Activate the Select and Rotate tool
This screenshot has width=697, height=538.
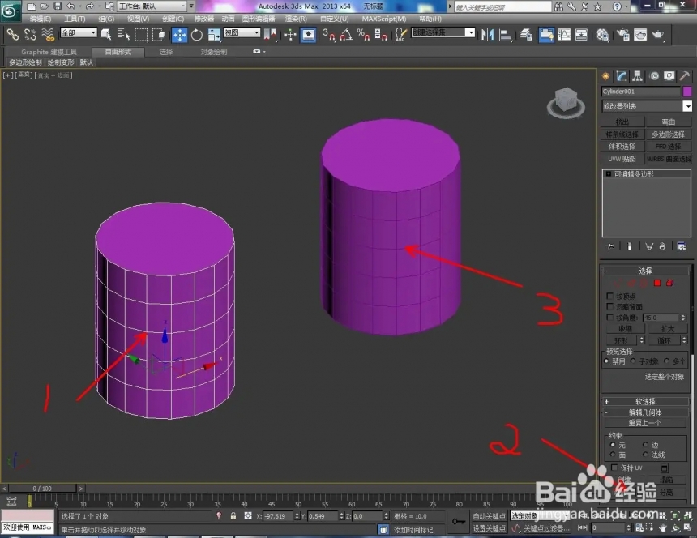pos(196,34)
